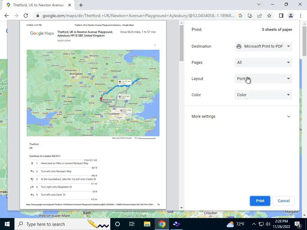The height and width of the screenshot is (230, 307).
Task: Click the blue Print button
Action: [260, 201]
